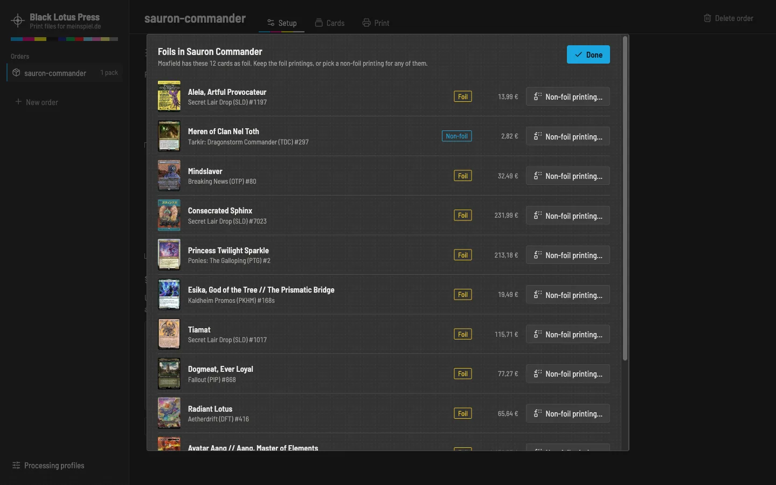
Task: Open non-foil printing options for Radiant Lotus
Action: click(x=568, y=414)
